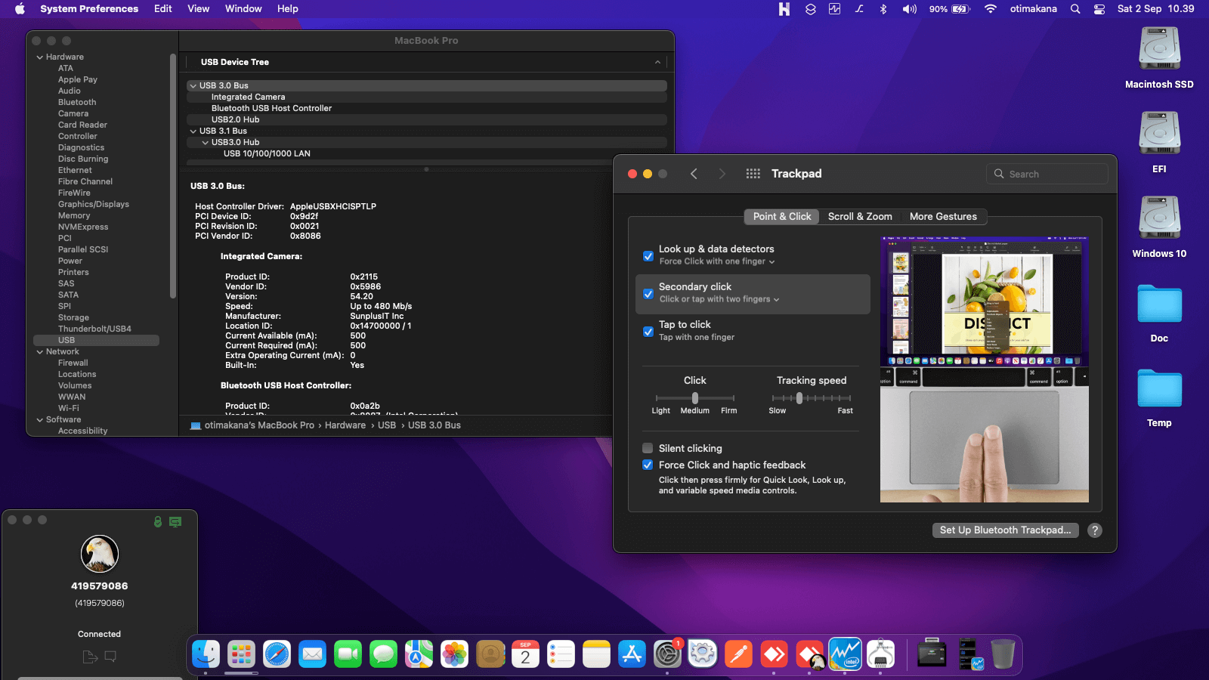This screenshot has height=680, width=1209.
Task: Open Finder from the Dock
Action: coord(206,654)
